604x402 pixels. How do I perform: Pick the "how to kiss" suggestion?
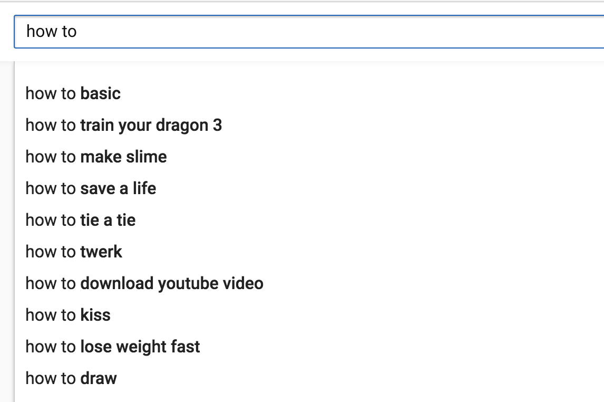[x=68, y=315]
